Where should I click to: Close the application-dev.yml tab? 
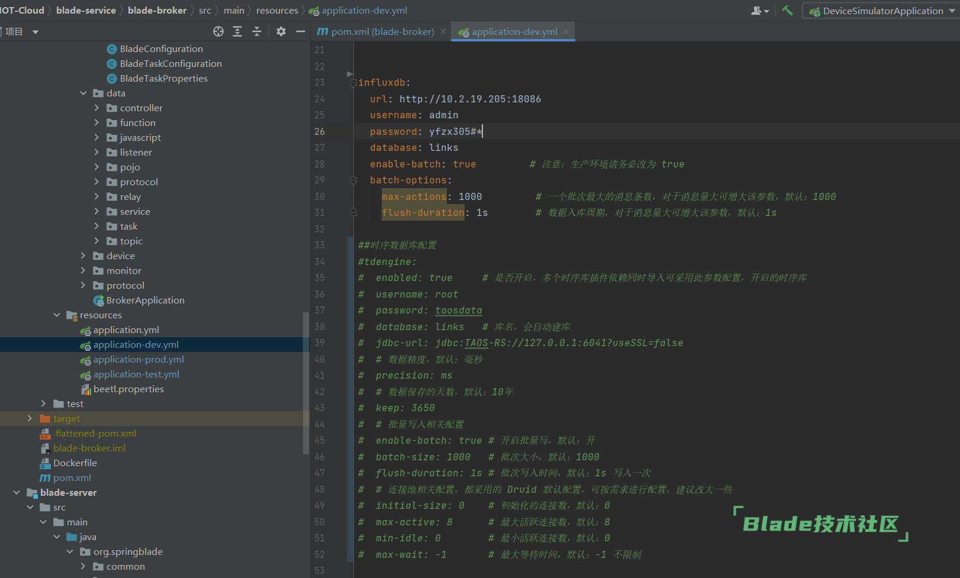point(566,31)
